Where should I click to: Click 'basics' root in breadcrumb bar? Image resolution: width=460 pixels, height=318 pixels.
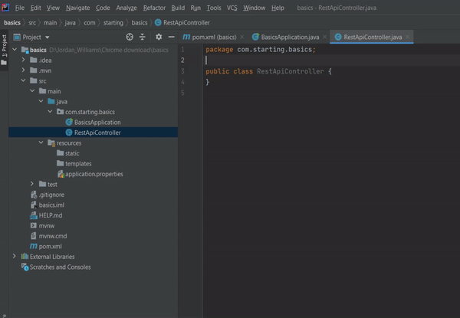pos(12,23)
